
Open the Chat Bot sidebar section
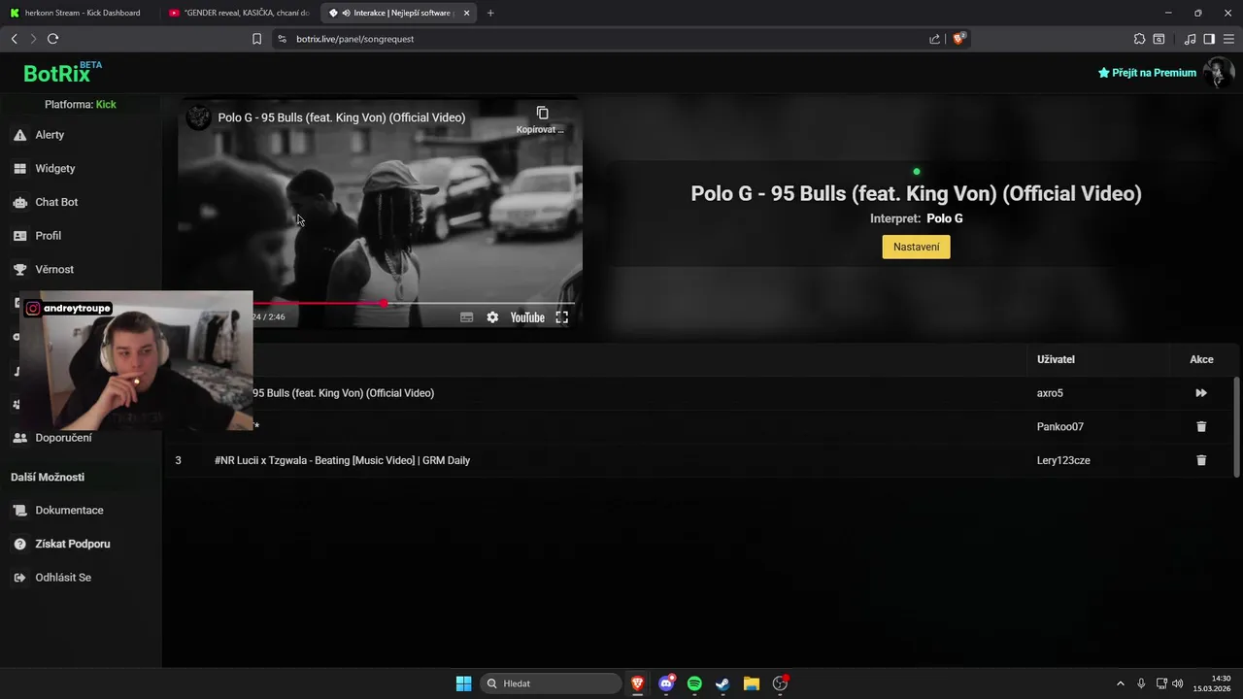56,202
